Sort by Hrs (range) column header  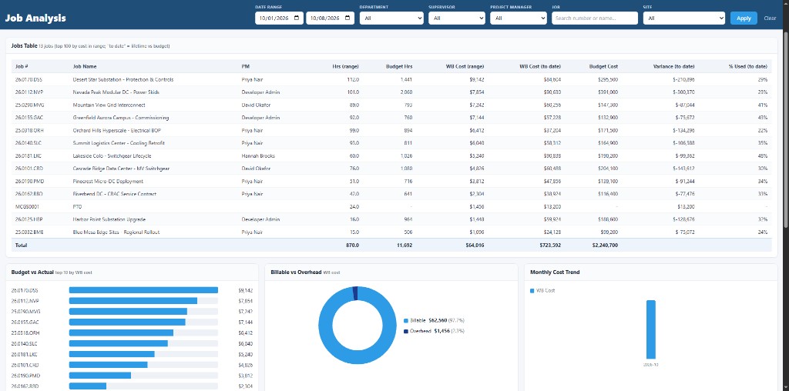[346, 66]
